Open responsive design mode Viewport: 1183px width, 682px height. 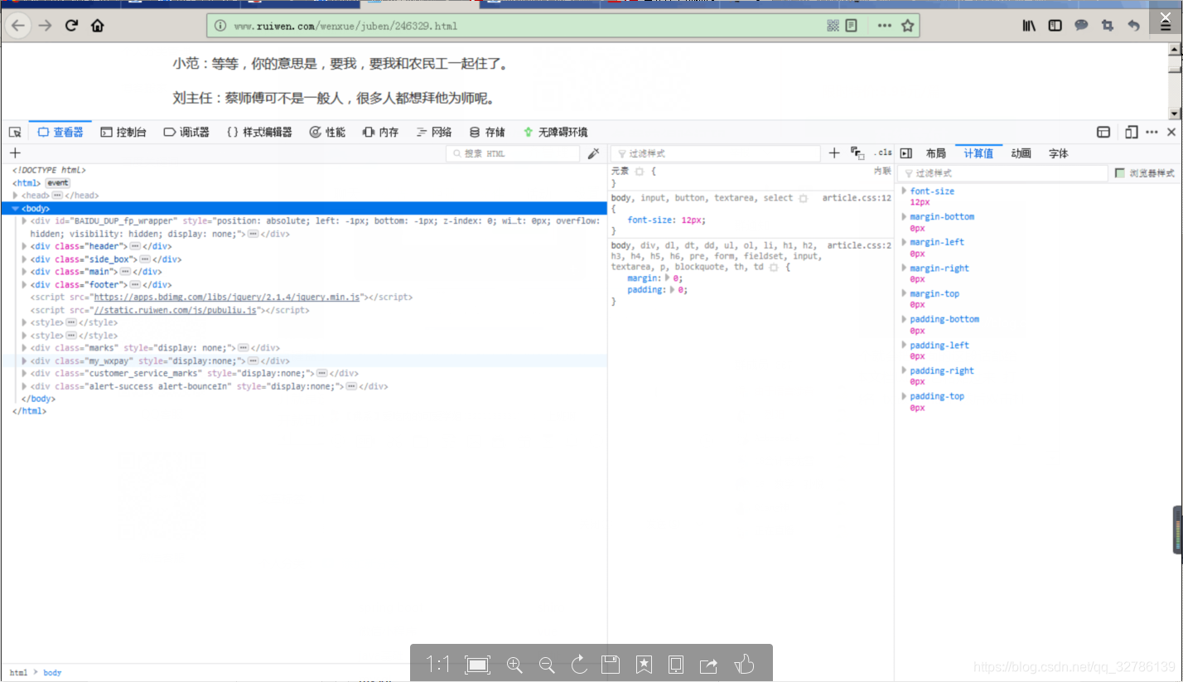1131,132
